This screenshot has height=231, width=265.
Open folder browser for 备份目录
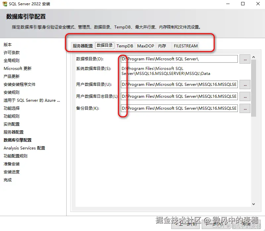point(245,108)
